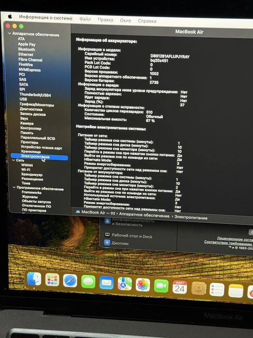This screenshot has width=253, height=338.
Task: Select Bluetooth in the sidebar
Action: [27, 49]
